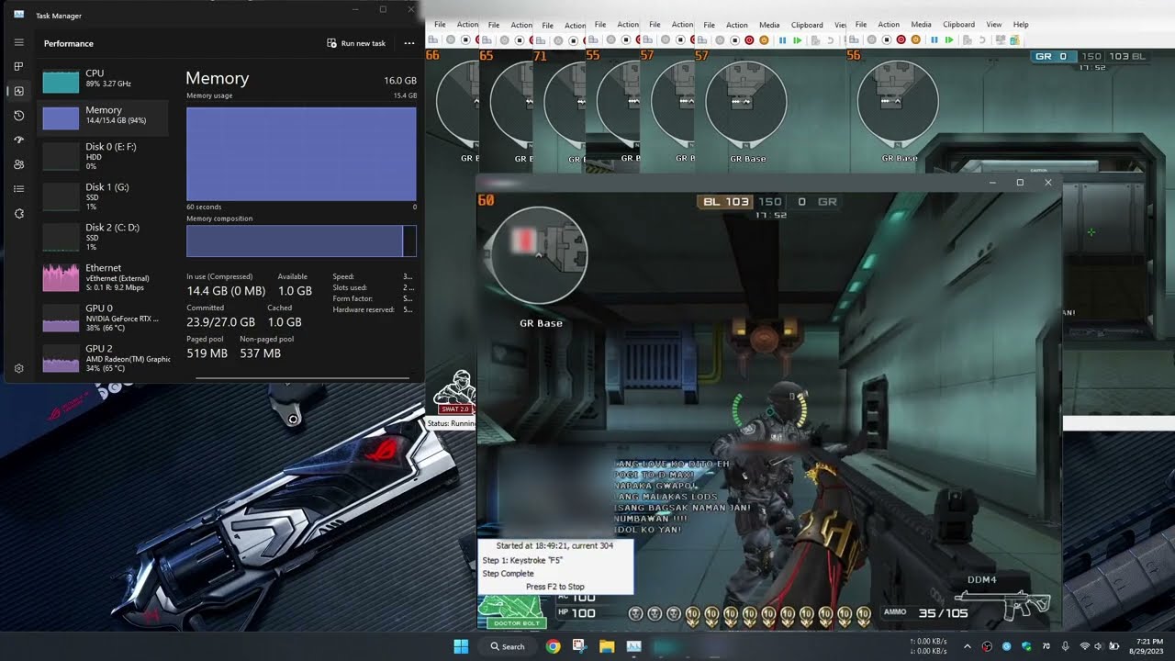
Task: Open Clipboard menu in VM window with Help menu
Action: 958,25
